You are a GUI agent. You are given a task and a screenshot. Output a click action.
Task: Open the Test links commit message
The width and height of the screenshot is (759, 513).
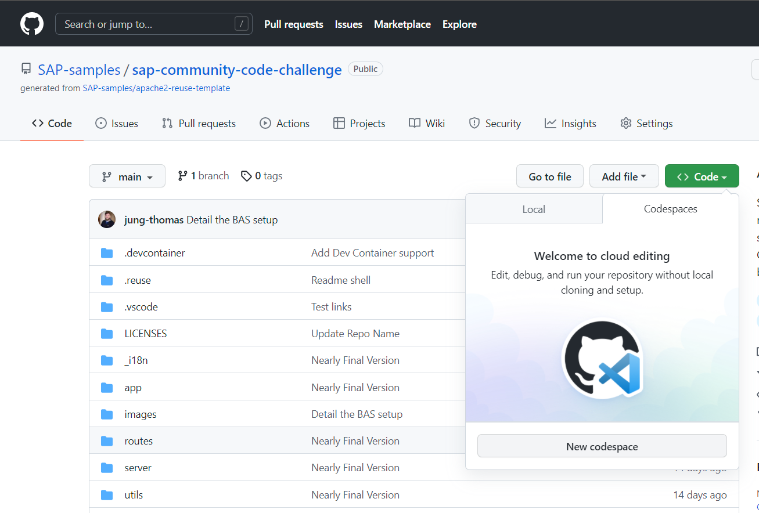coord(332,307)
